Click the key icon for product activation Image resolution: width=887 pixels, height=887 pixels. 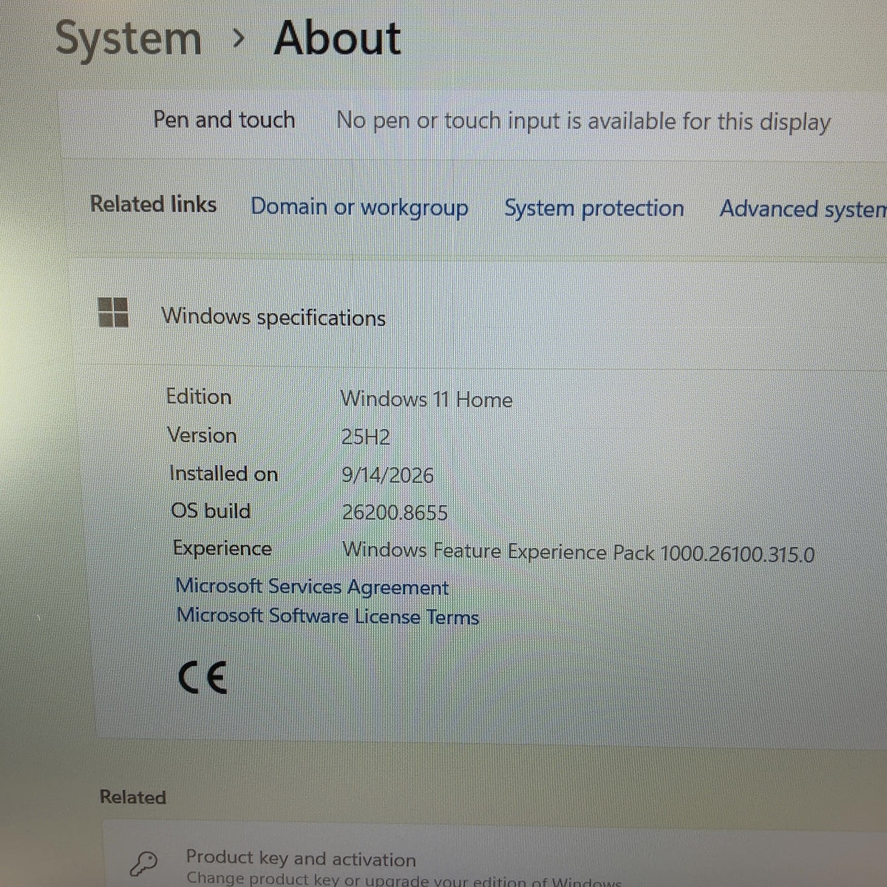143,863
